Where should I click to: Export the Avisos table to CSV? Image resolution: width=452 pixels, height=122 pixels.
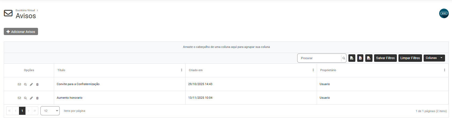coord(369,58)
